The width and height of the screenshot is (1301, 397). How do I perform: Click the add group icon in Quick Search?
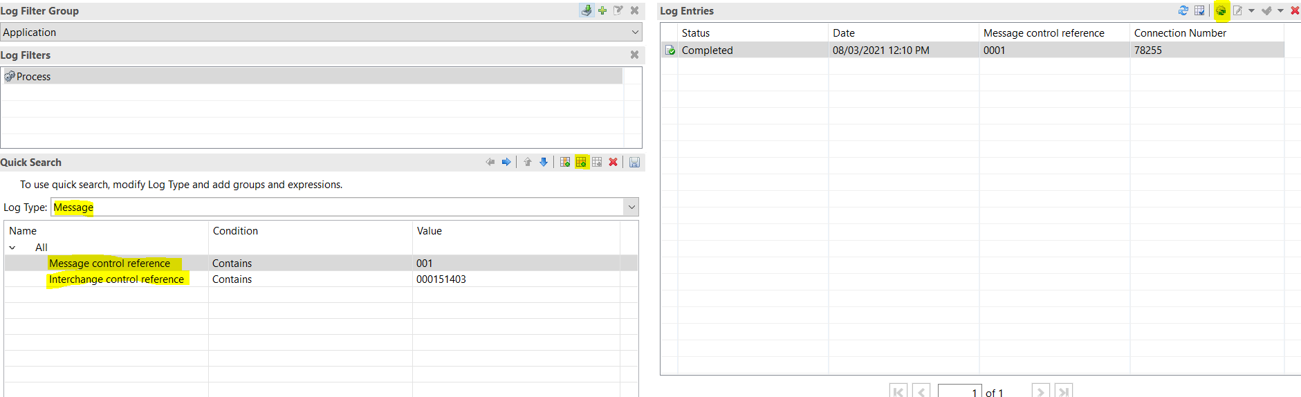coord(565,162)
